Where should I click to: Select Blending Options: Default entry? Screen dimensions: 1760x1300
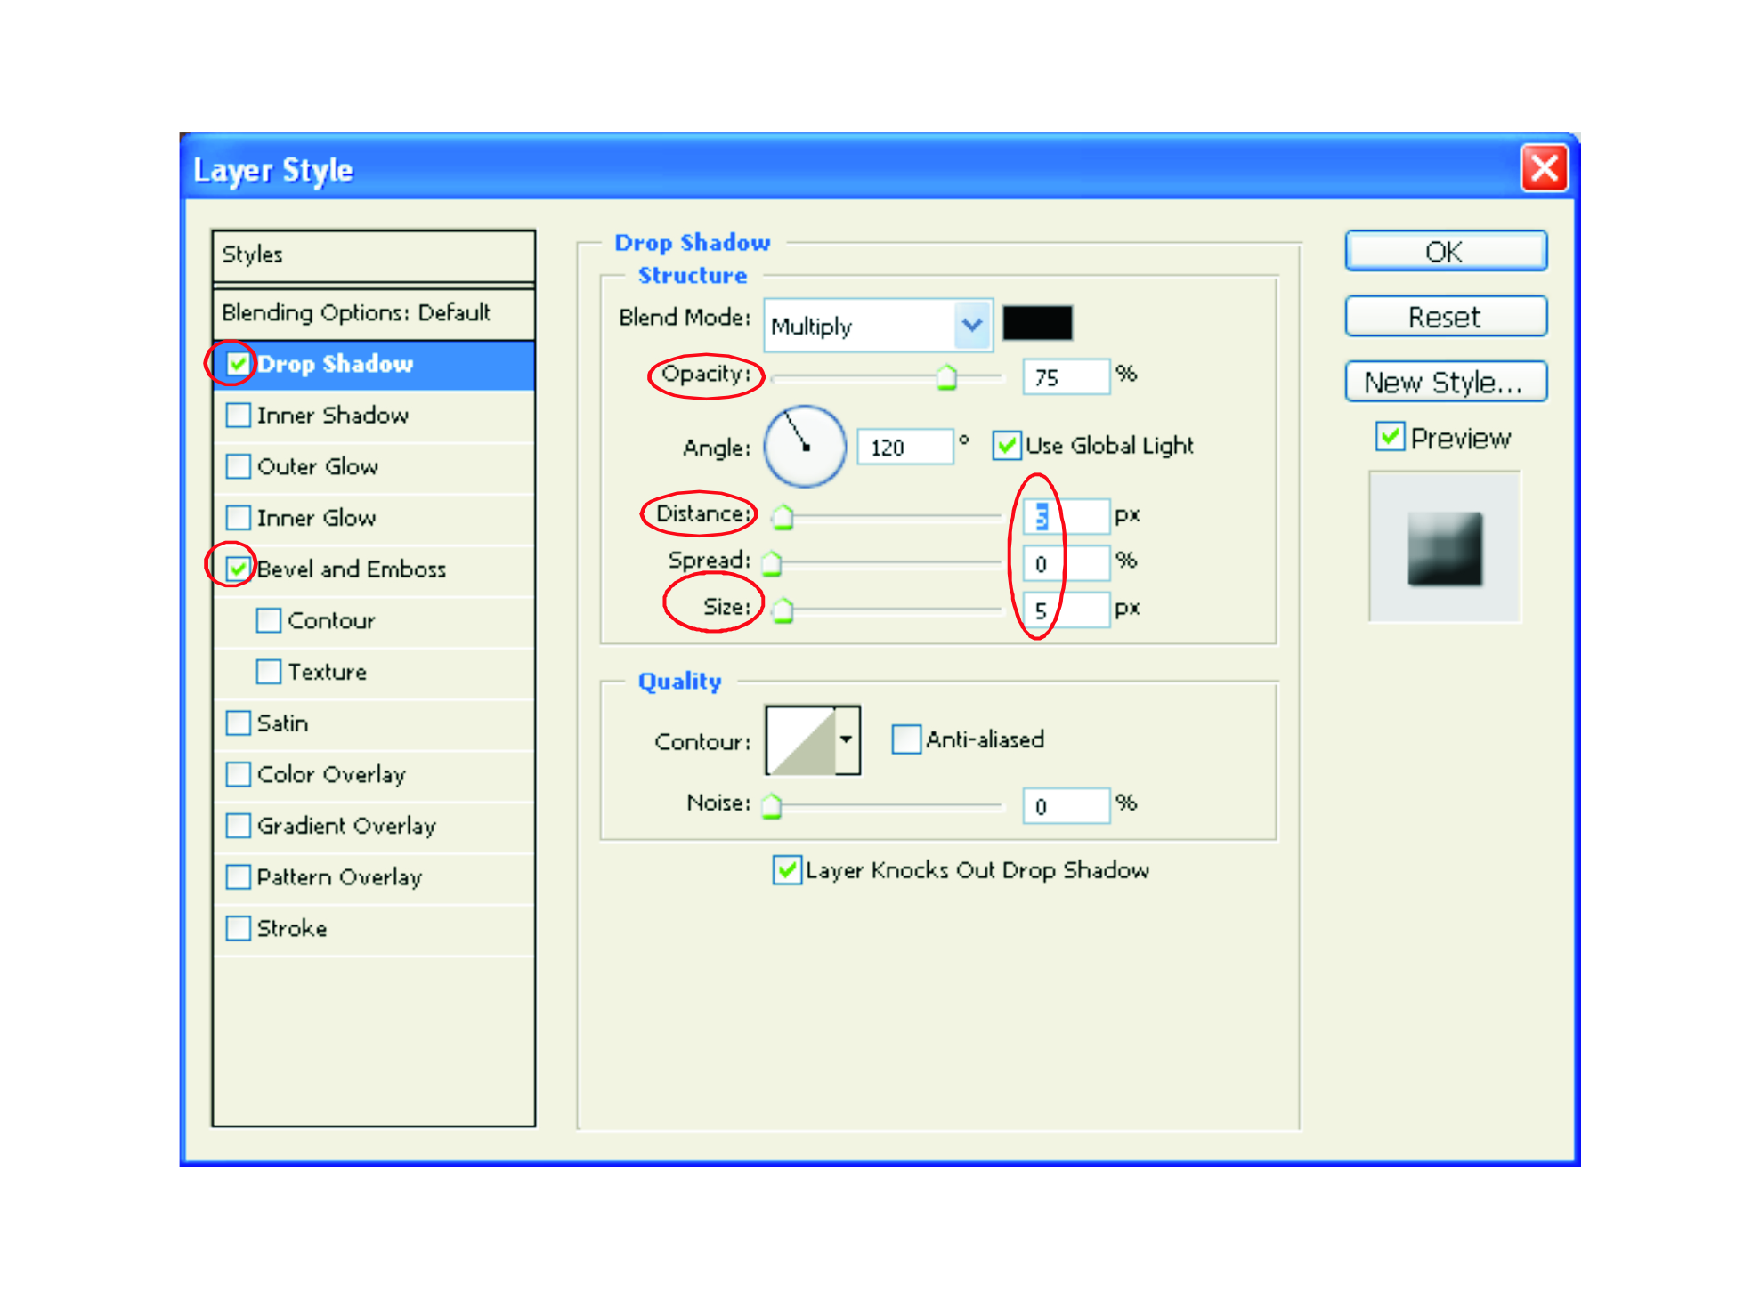pyautogui.click(x=356, y=312)
